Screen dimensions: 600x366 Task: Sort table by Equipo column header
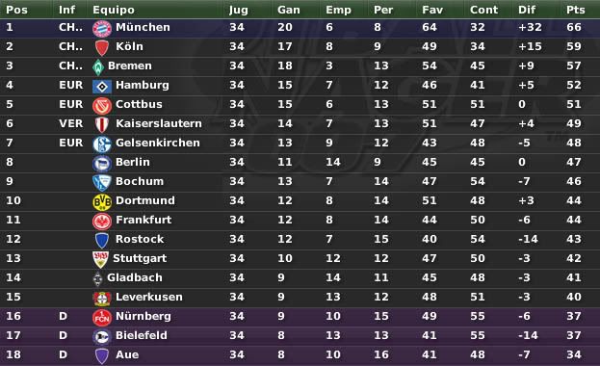point(114,10)
